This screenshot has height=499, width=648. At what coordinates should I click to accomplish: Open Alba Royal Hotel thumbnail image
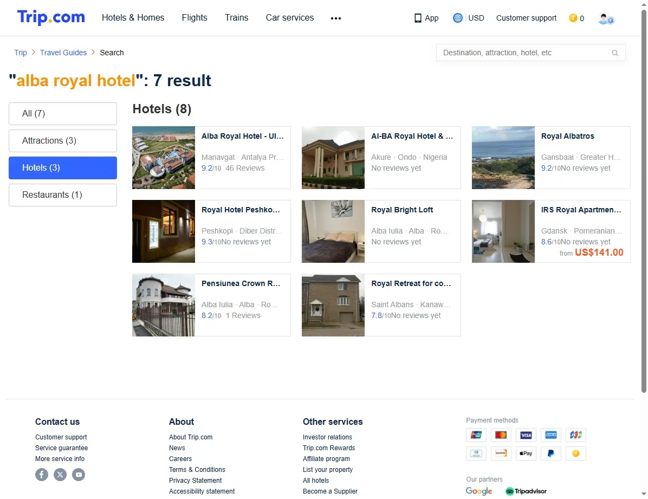click(x=164, y=158)
